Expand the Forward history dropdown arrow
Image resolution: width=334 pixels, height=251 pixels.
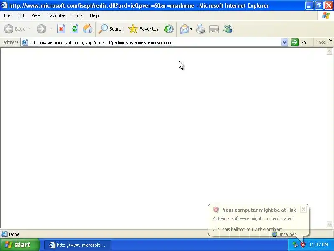point(51,28)
